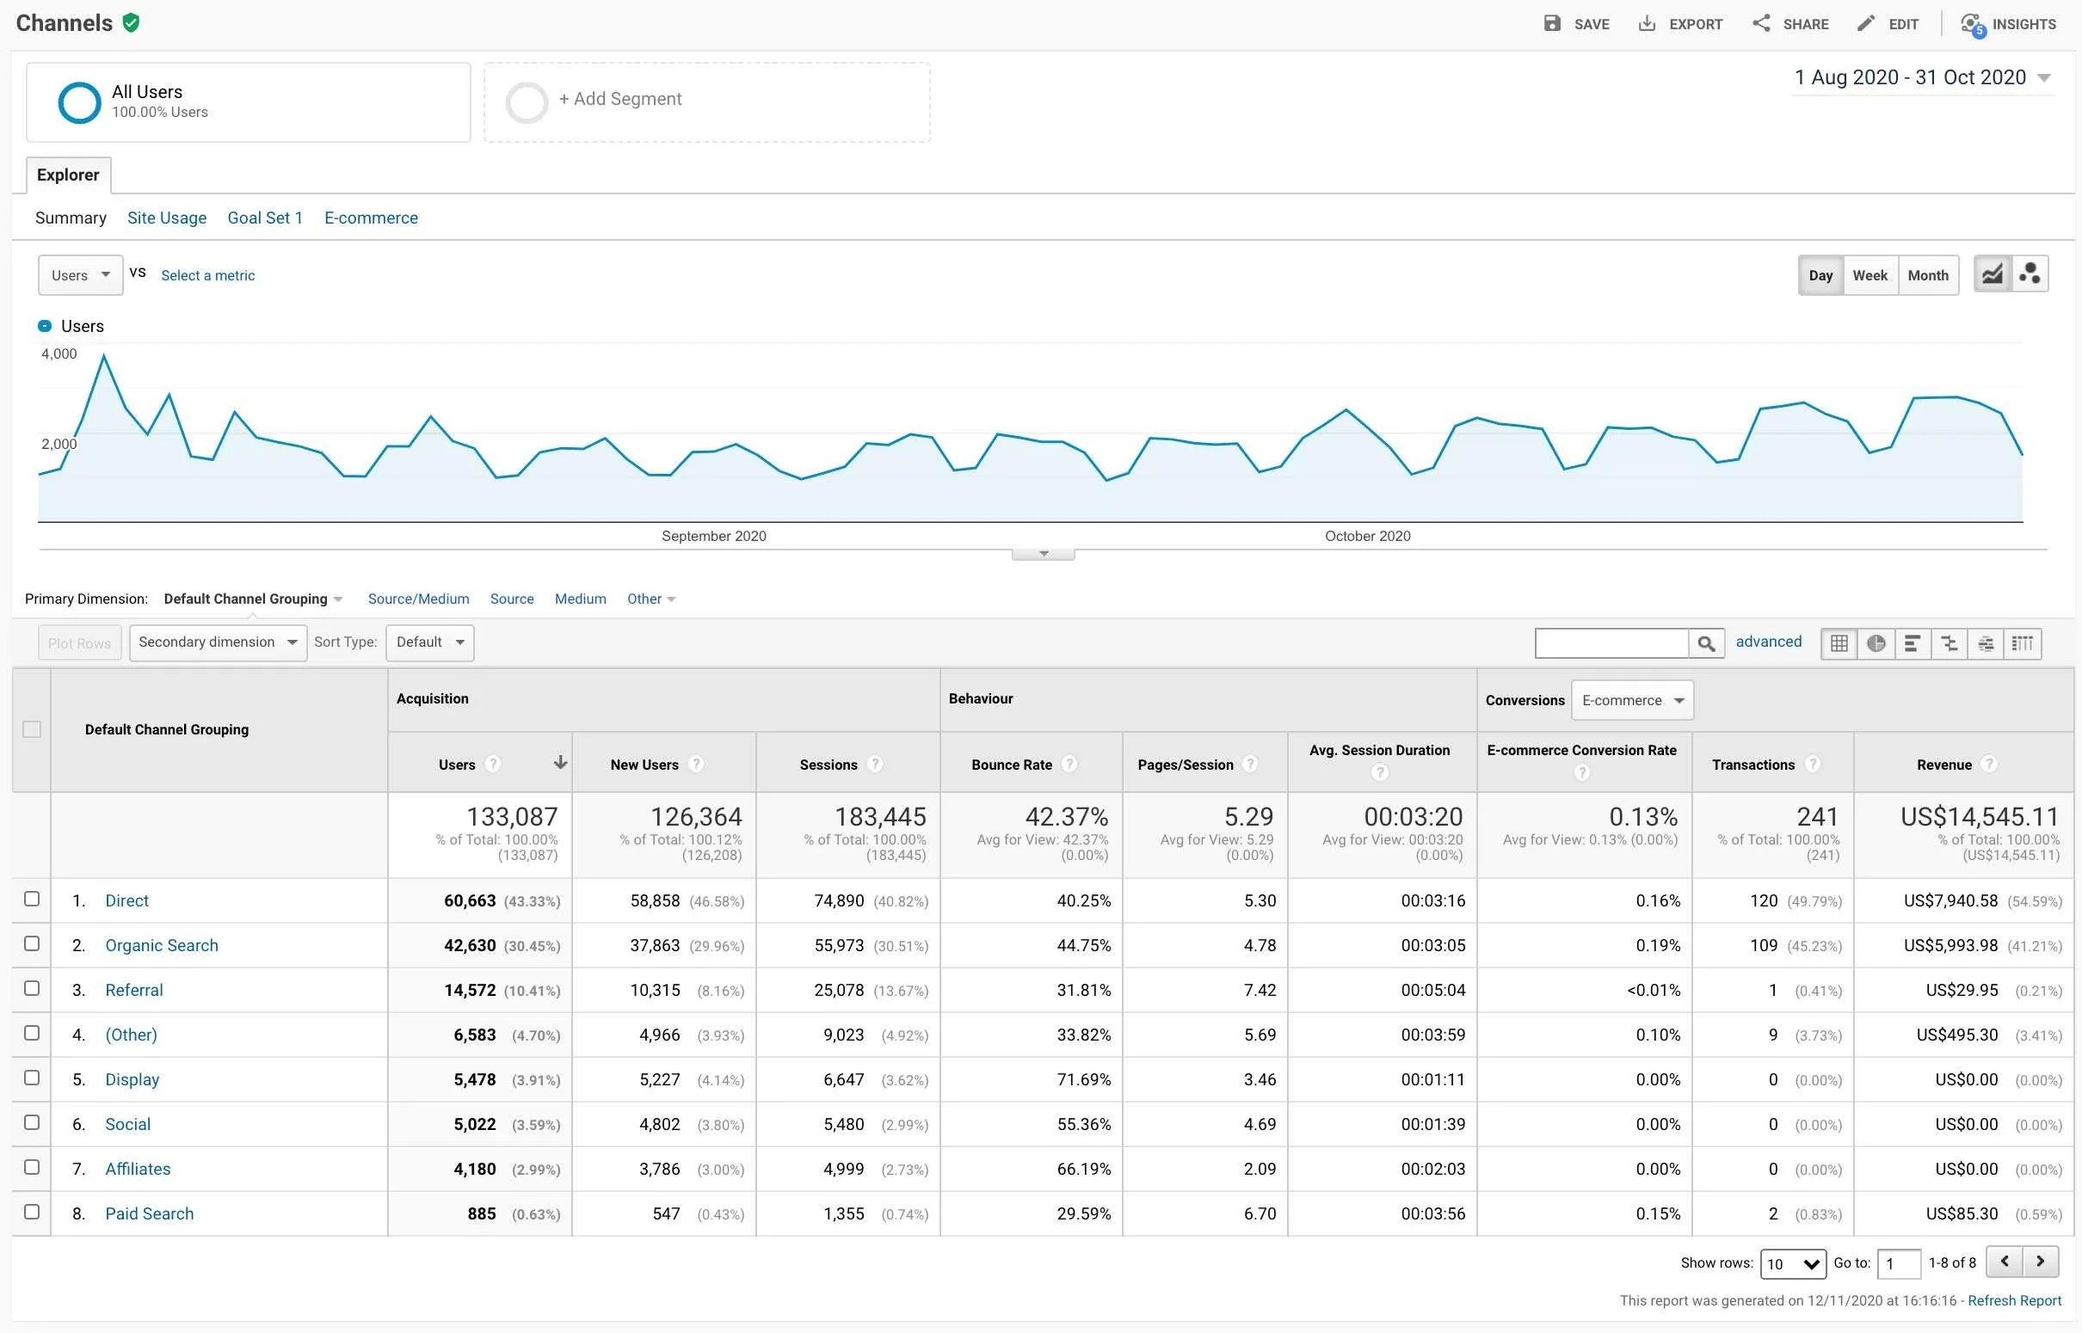This screenshot has height=1333, width=2082.
Task: Click the Users legend color dot
Action: (45, 326)
